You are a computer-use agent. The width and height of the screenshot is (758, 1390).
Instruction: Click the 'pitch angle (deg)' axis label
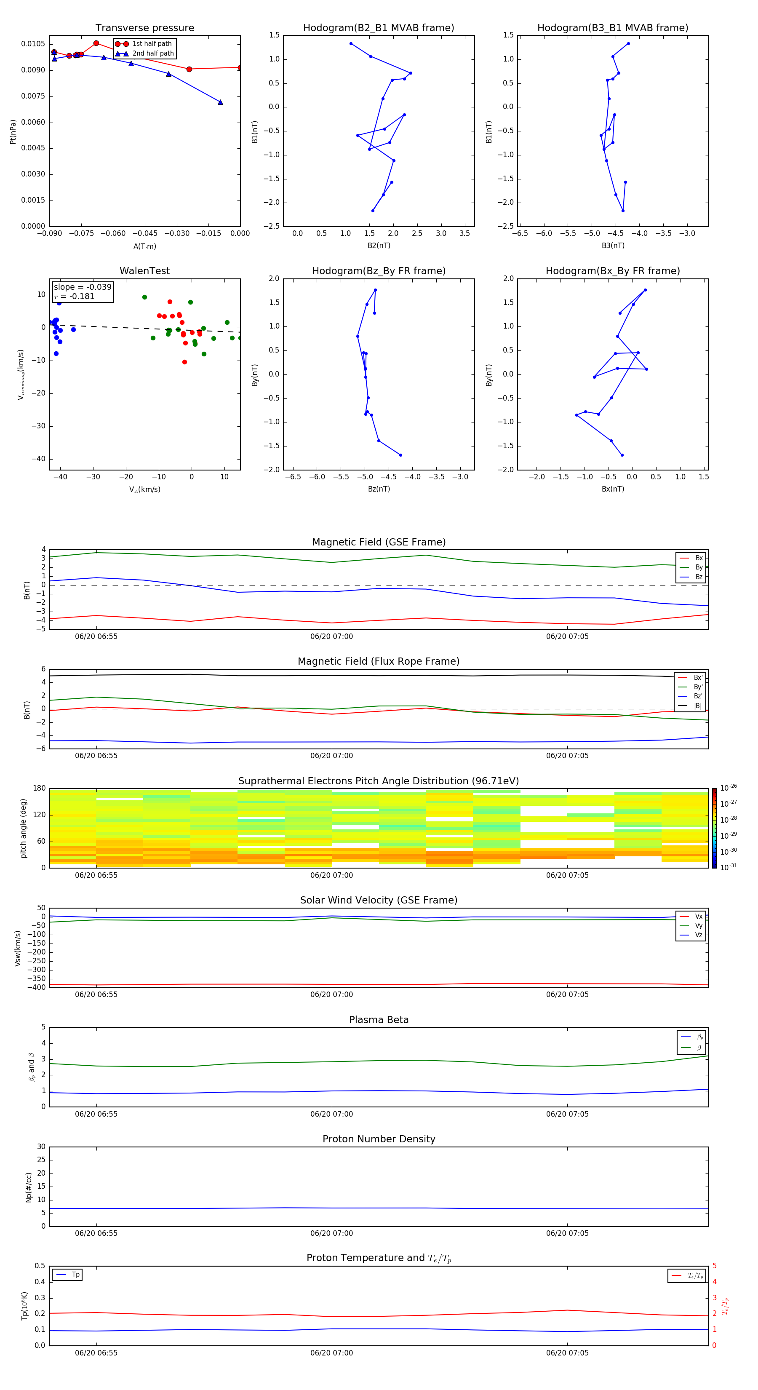pyautogui.click(x=23, y=828)
